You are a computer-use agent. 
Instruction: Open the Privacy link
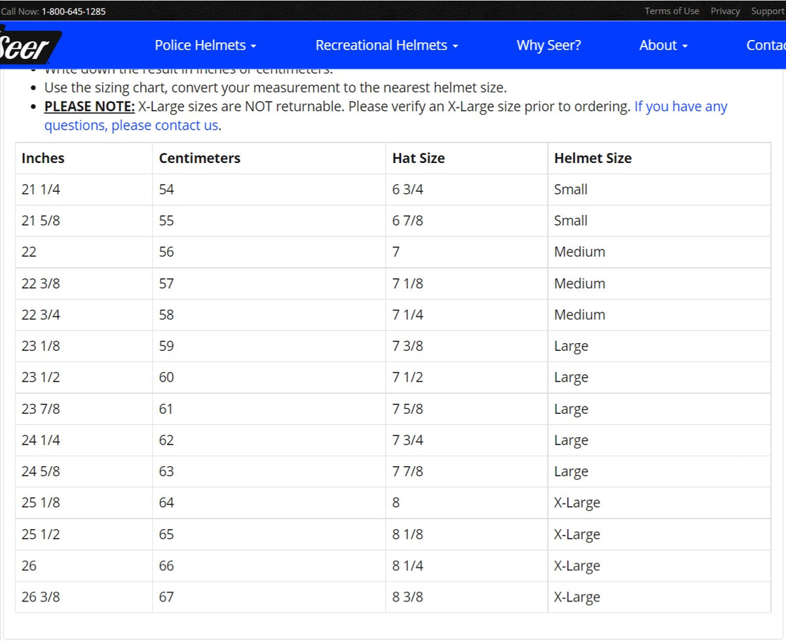[725, 11]
